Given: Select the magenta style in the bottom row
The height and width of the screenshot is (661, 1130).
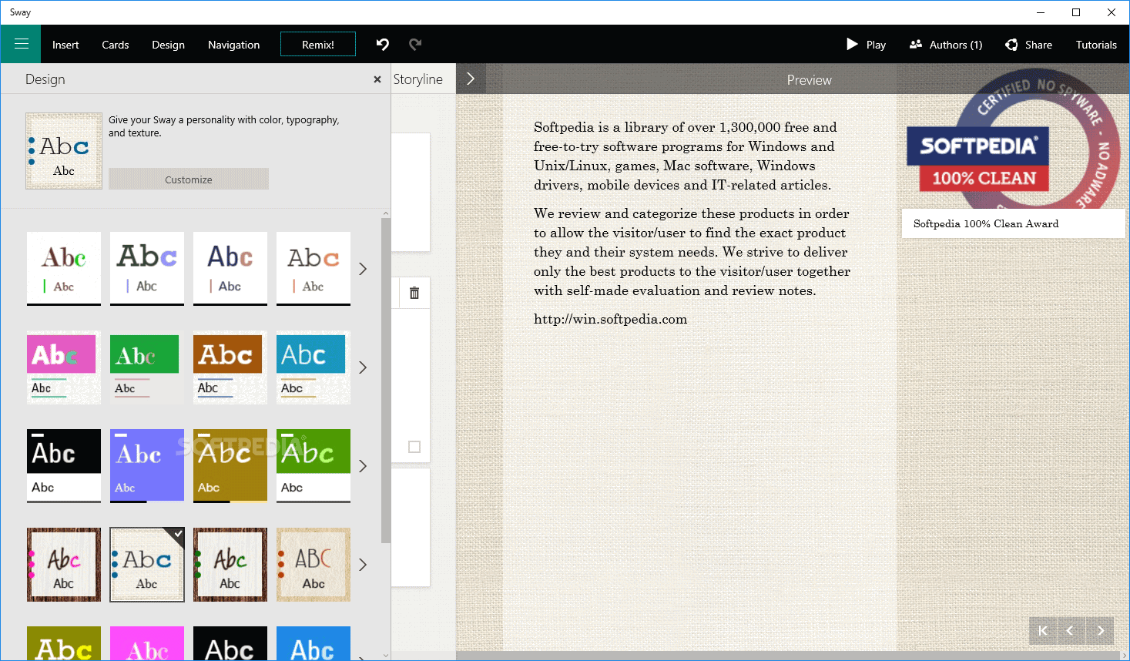Looking at the screenshot, I should coord(147,643).
